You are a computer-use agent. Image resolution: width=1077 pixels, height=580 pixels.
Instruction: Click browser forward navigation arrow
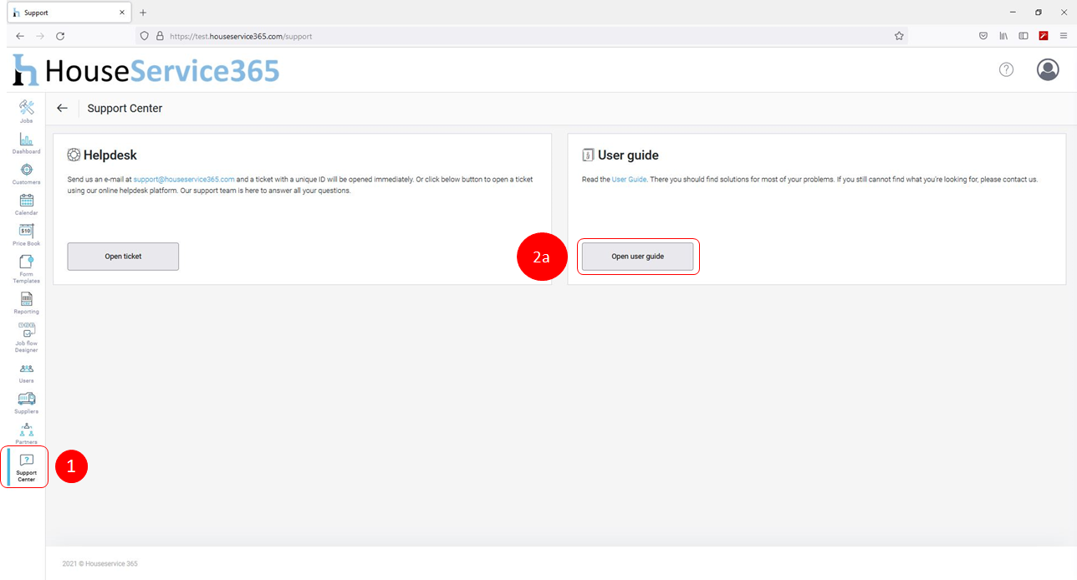click(40, 36)
